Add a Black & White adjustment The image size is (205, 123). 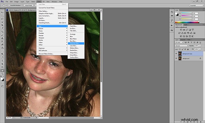click(186, 33)
